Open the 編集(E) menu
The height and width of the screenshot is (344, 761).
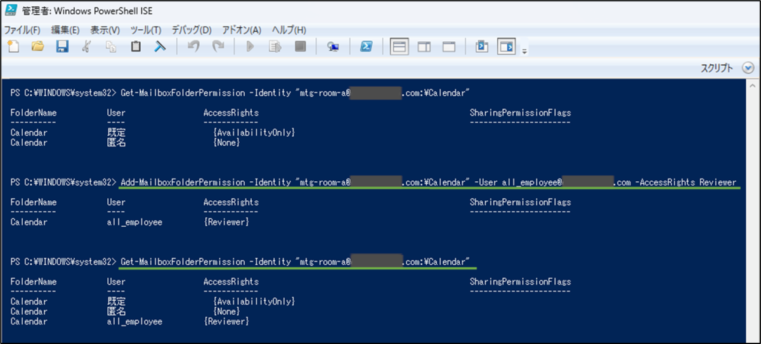(x=65, y=30)
